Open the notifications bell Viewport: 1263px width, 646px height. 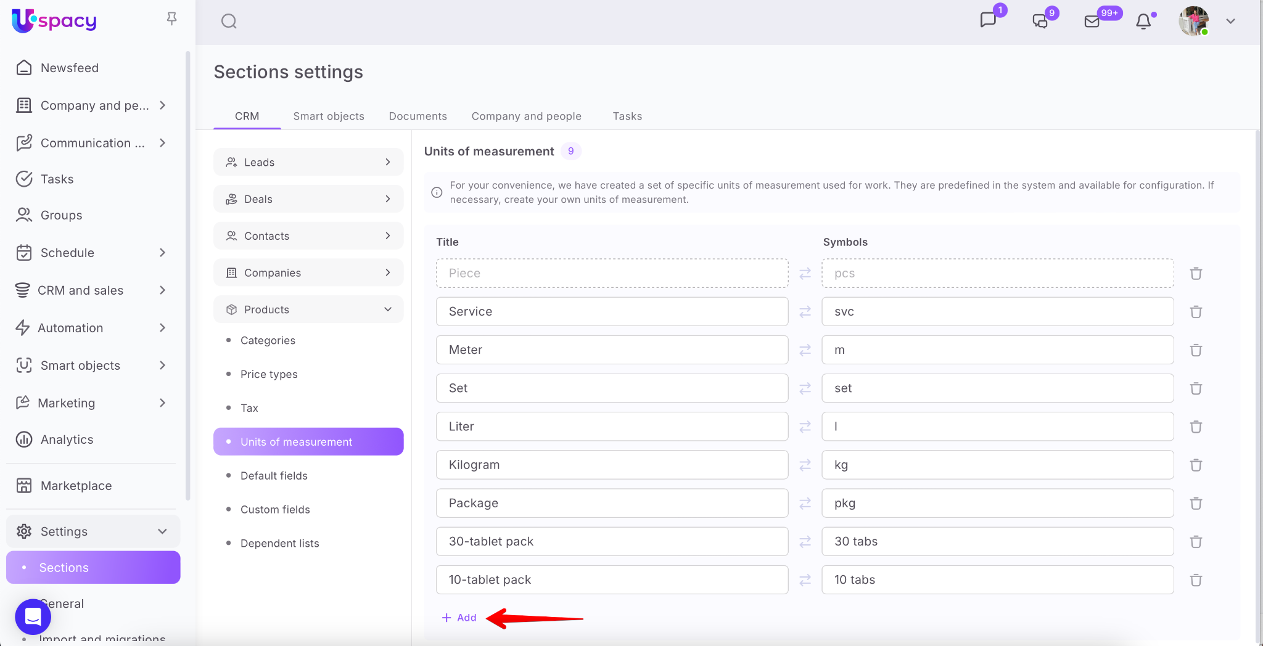pyautogui.click(x=1143, y=22)
